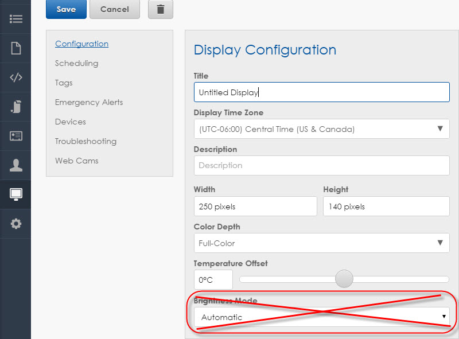The width and height of the screenshot is (459, 339).
Task: Click the scroll-shaped sidebar icon
Action: click(x=15, y=107)
